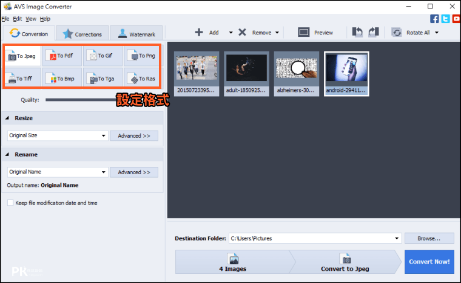Collapse the Rename section
The width and height of the screenshot is (461, 283).
tap(7, 154)
